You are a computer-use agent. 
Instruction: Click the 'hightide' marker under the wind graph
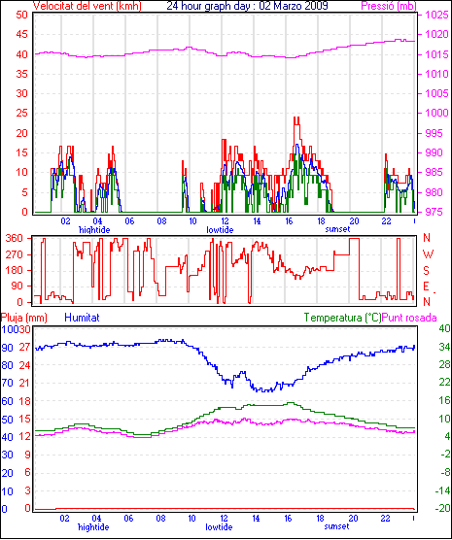coord(94,230)
